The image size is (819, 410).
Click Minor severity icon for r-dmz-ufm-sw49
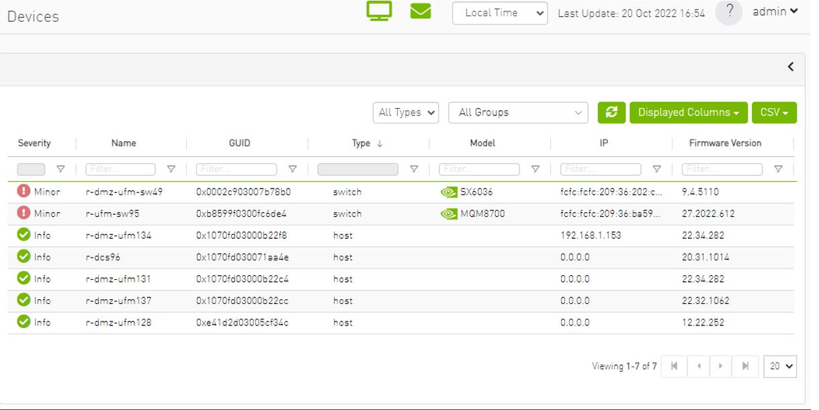[24, 191]
